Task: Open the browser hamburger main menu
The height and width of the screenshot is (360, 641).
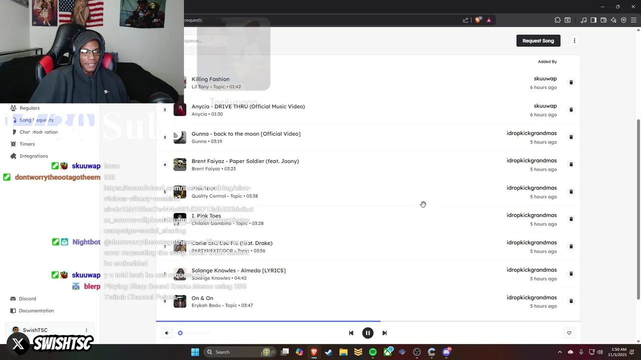Action: coord(633,20)
